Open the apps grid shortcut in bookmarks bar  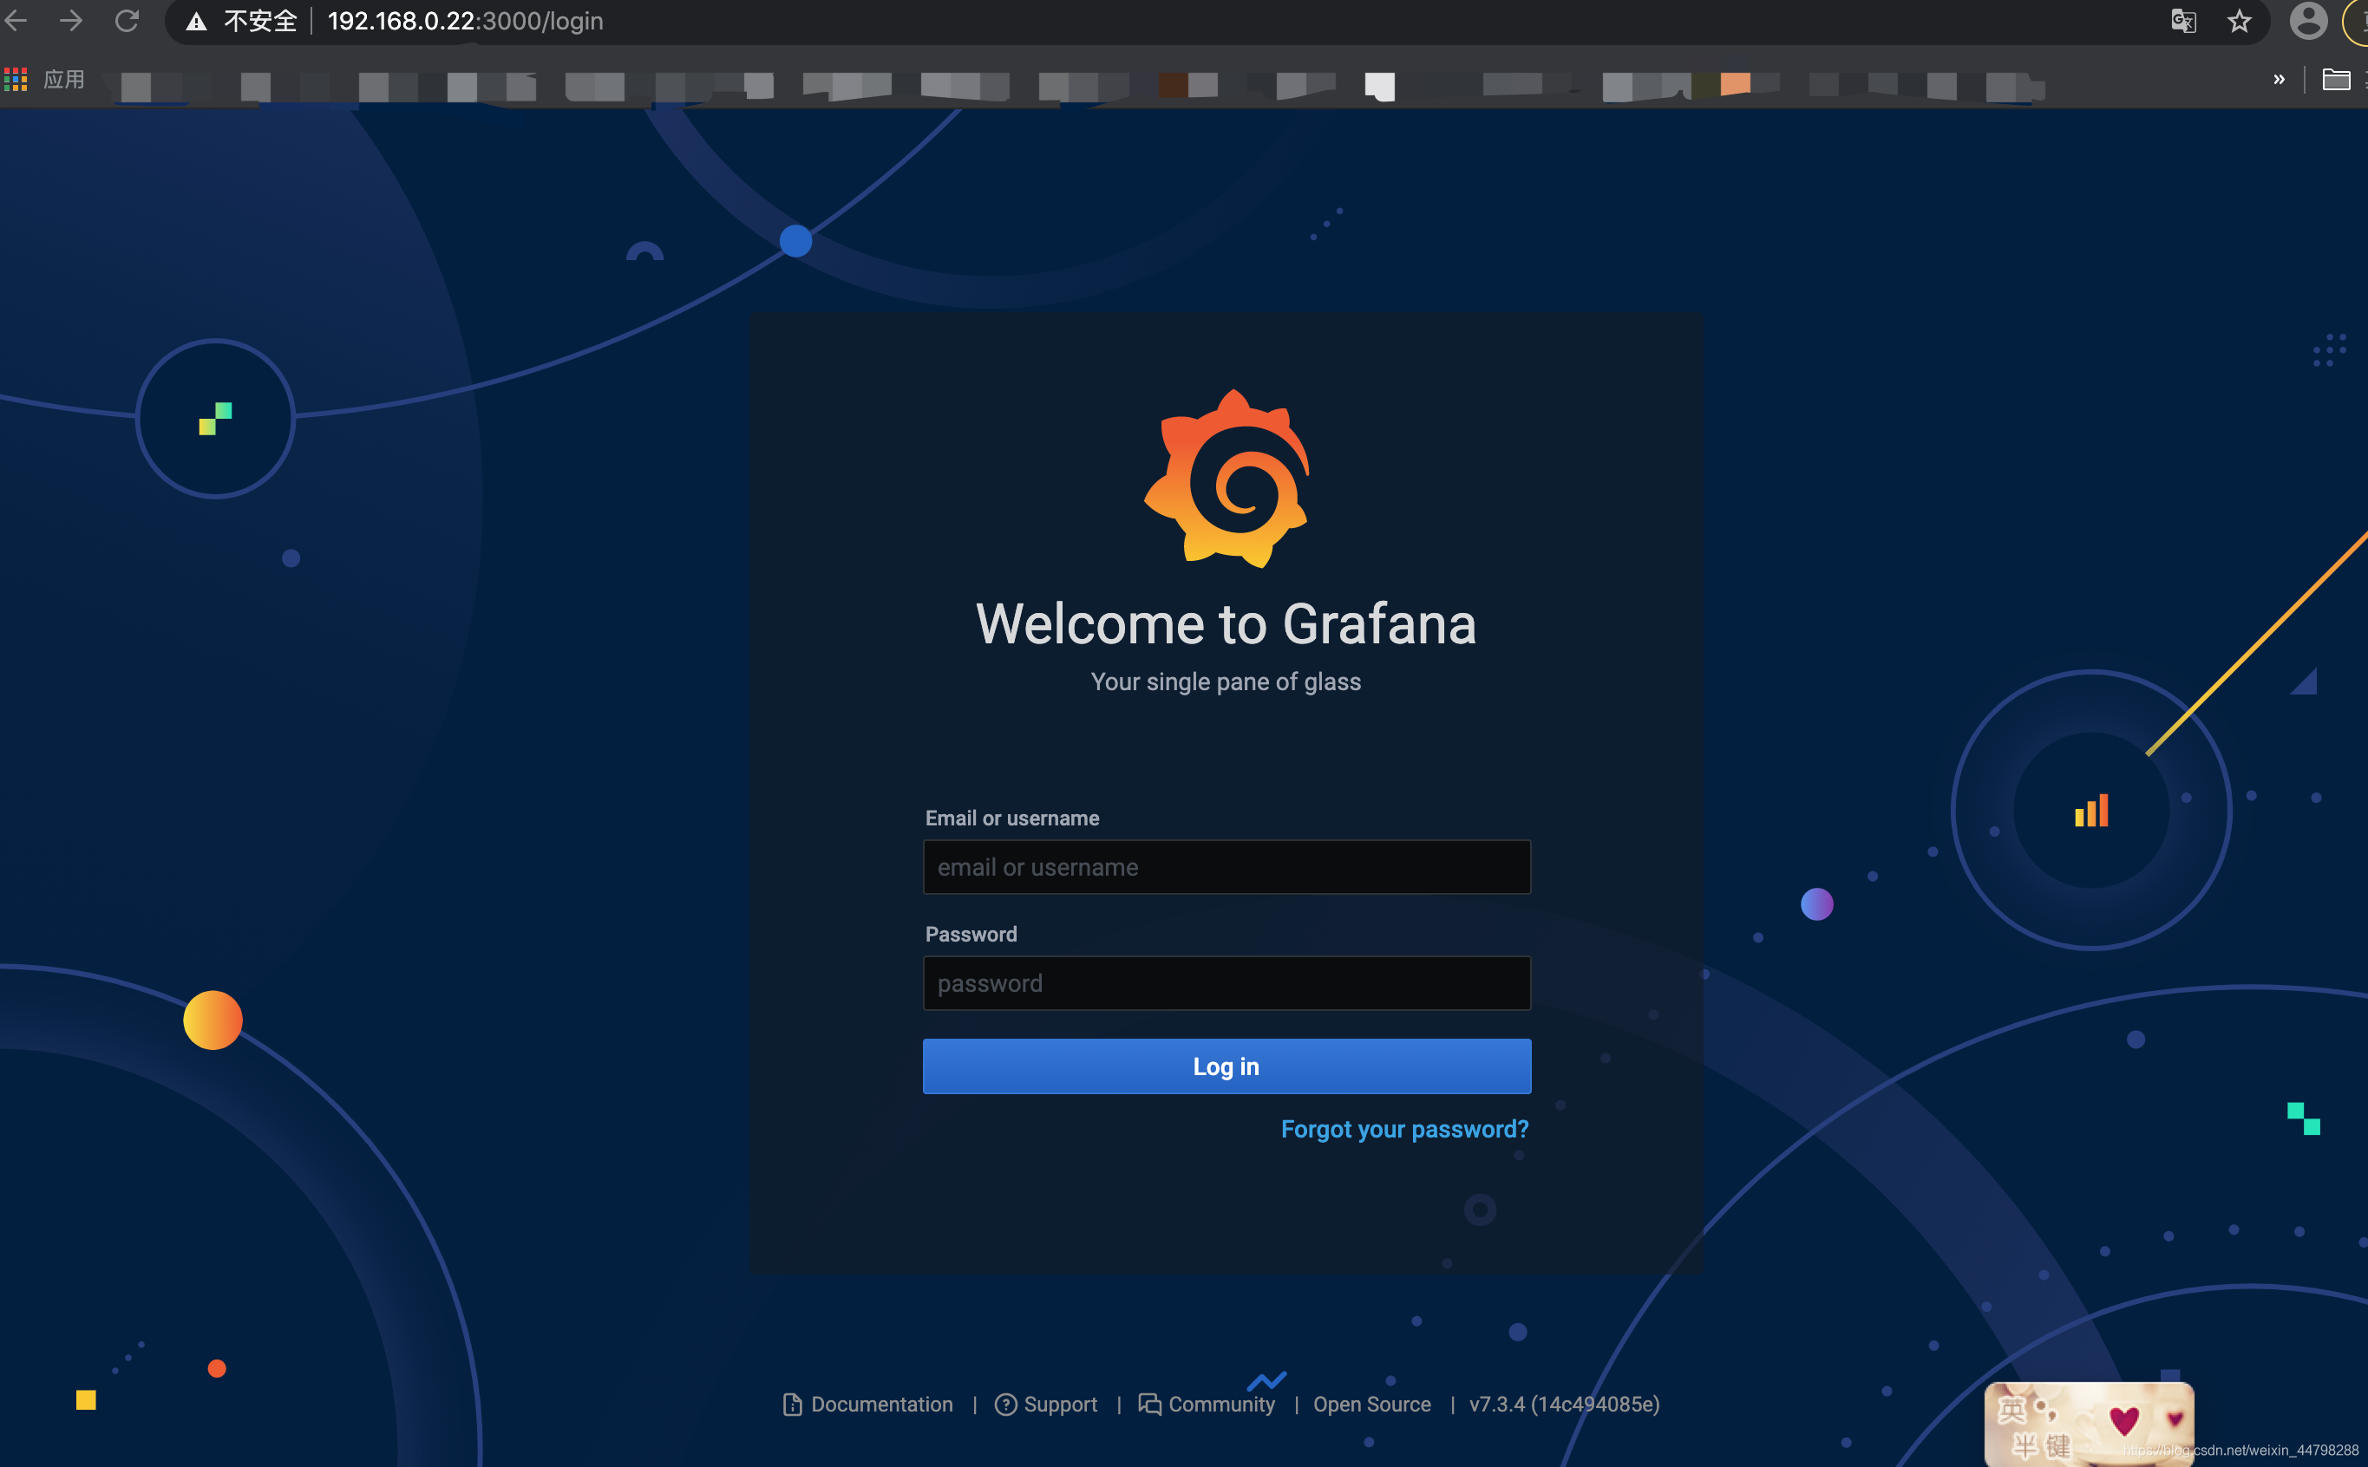coord(16,80)
